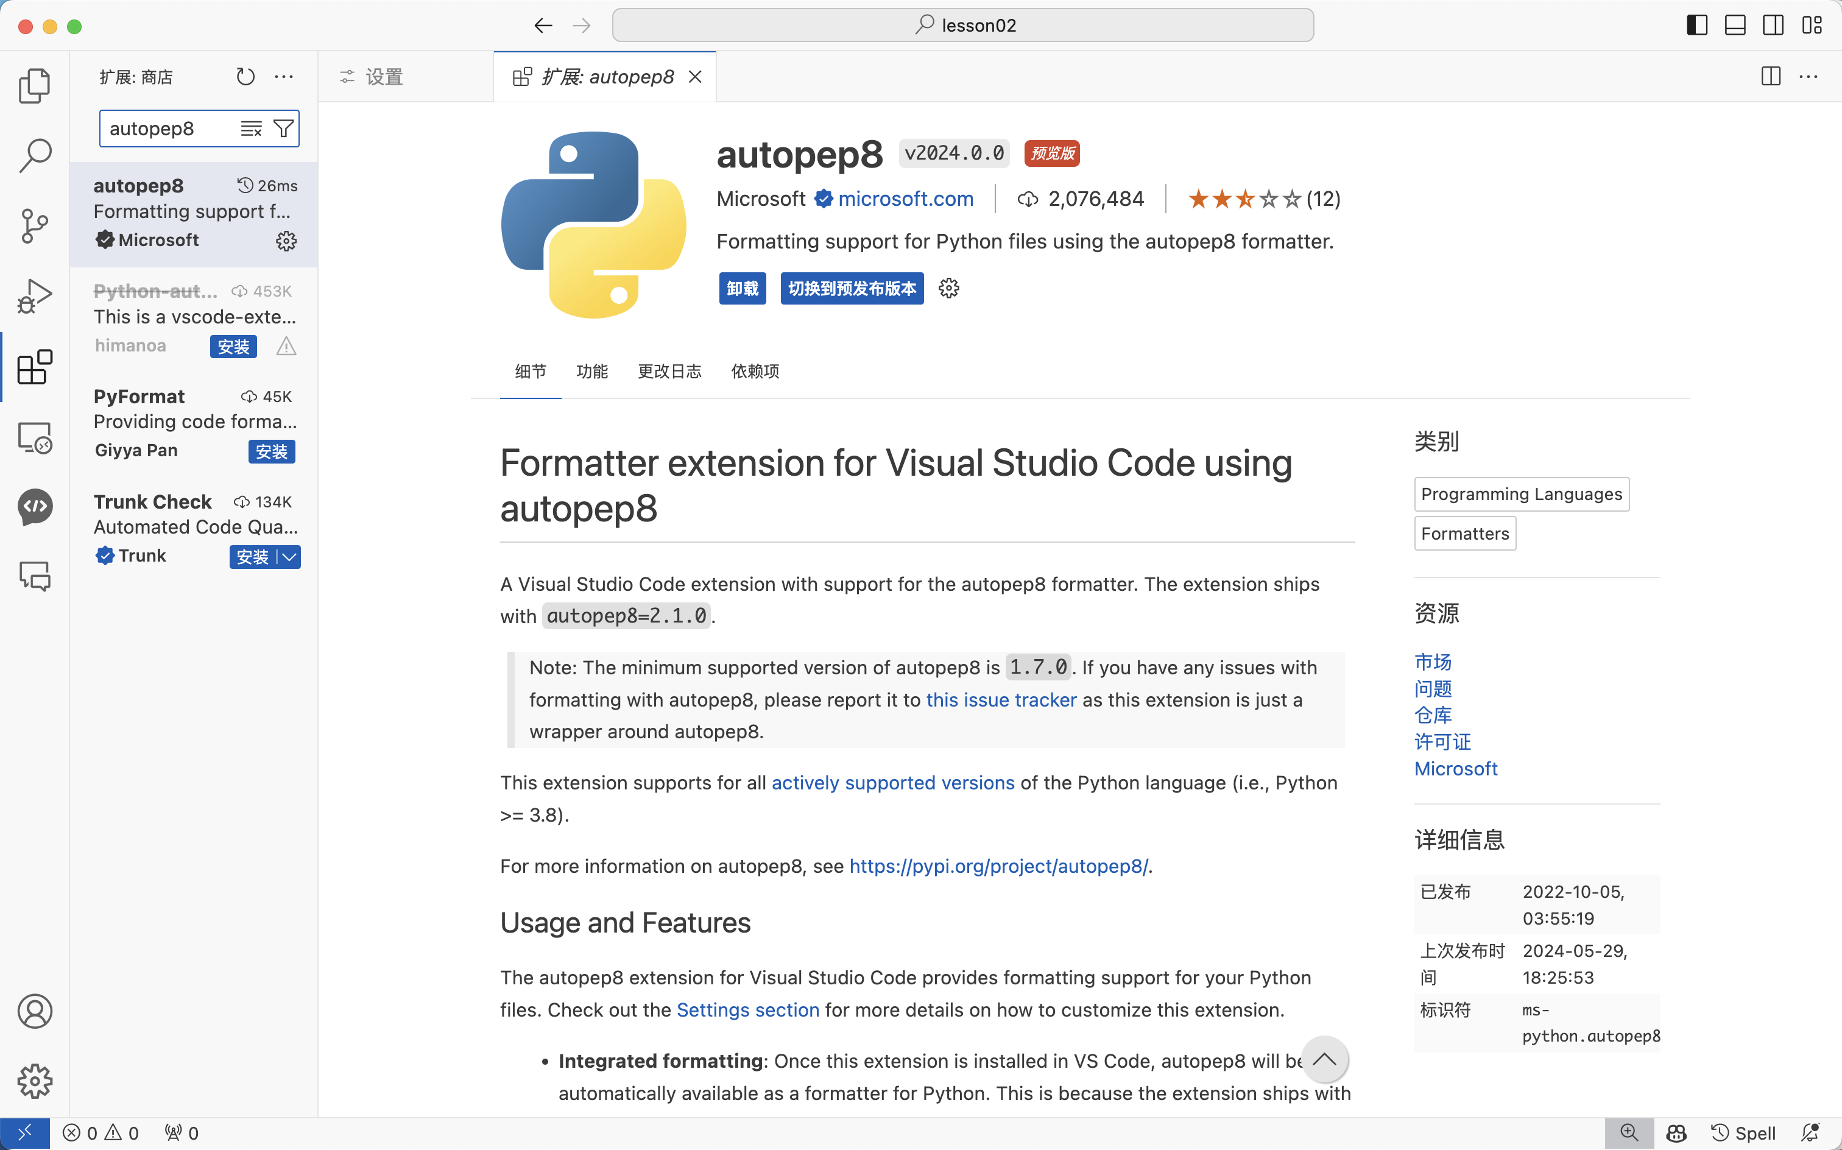
Task: Open the 问题 issues resource link
Action: 1433,688
